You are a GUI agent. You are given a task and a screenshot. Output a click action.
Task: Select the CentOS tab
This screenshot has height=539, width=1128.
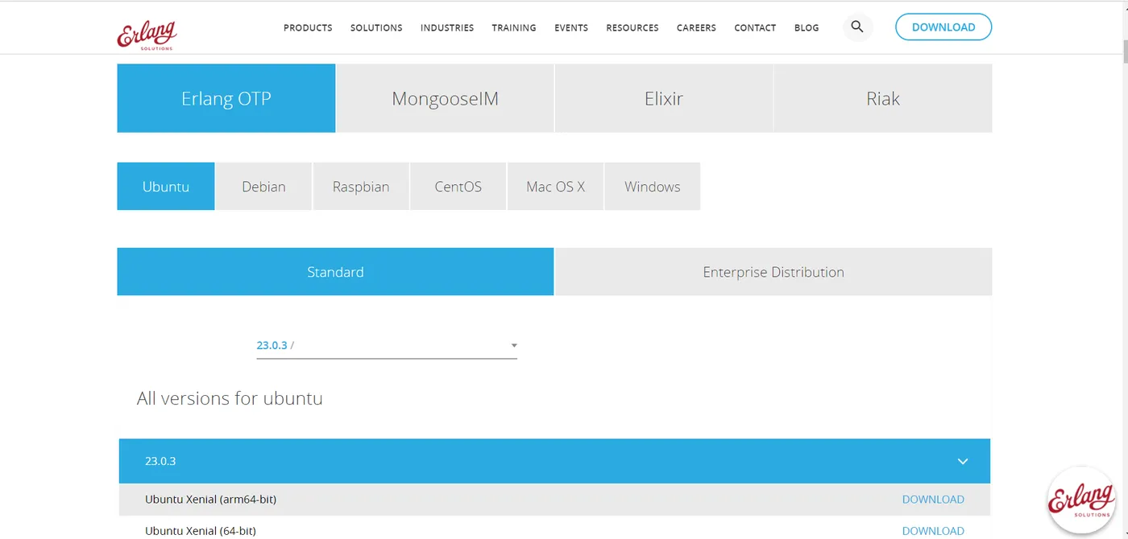pyautogui.click(x=458, y=187)
